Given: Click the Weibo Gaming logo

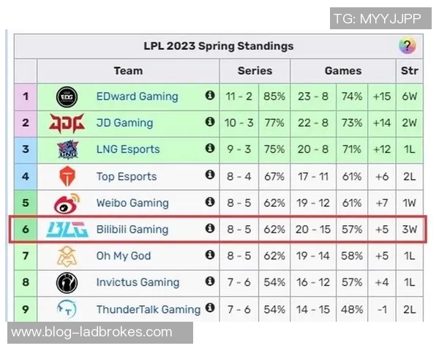Looking at the screenshot, I should [67, 203].
